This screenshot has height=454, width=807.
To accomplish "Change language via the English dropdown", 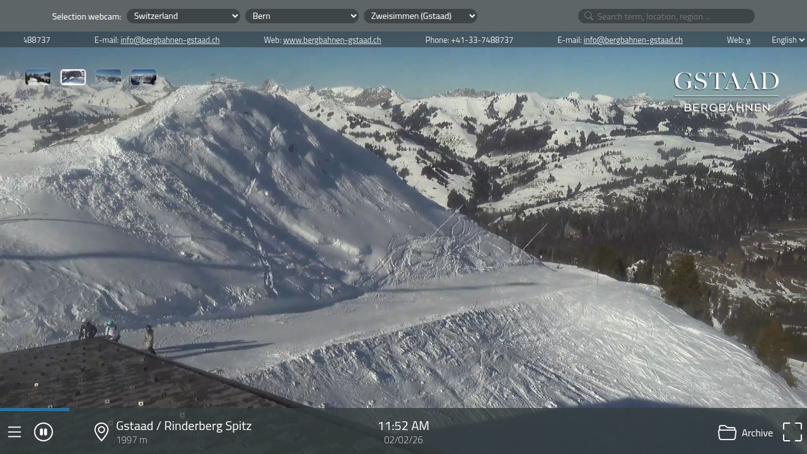I will (x=786, y=40).
